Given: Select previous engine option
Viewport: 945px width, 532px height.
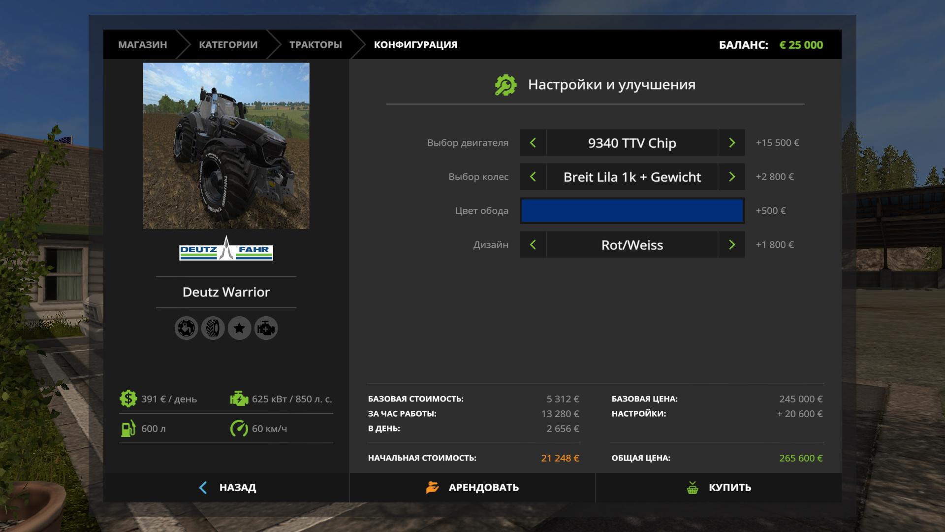Looking at the screenshot, I should [x=533, y=143].
